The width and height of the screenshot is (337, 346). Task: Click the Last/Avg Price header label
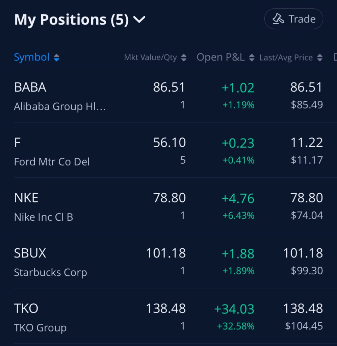pyautogui.click(x=286, y=58)
